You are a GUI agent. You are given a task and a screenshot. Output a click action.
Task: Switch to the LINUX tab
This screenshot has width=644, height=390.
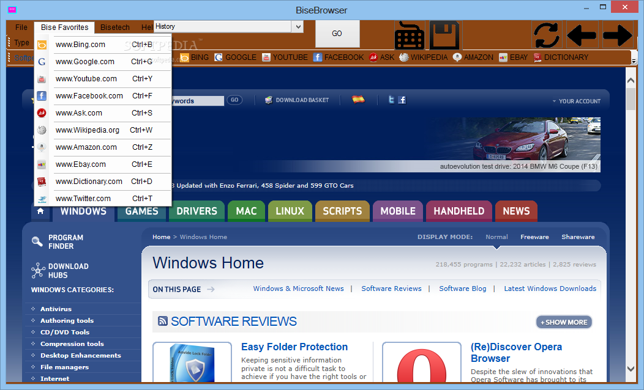[290, 211]
